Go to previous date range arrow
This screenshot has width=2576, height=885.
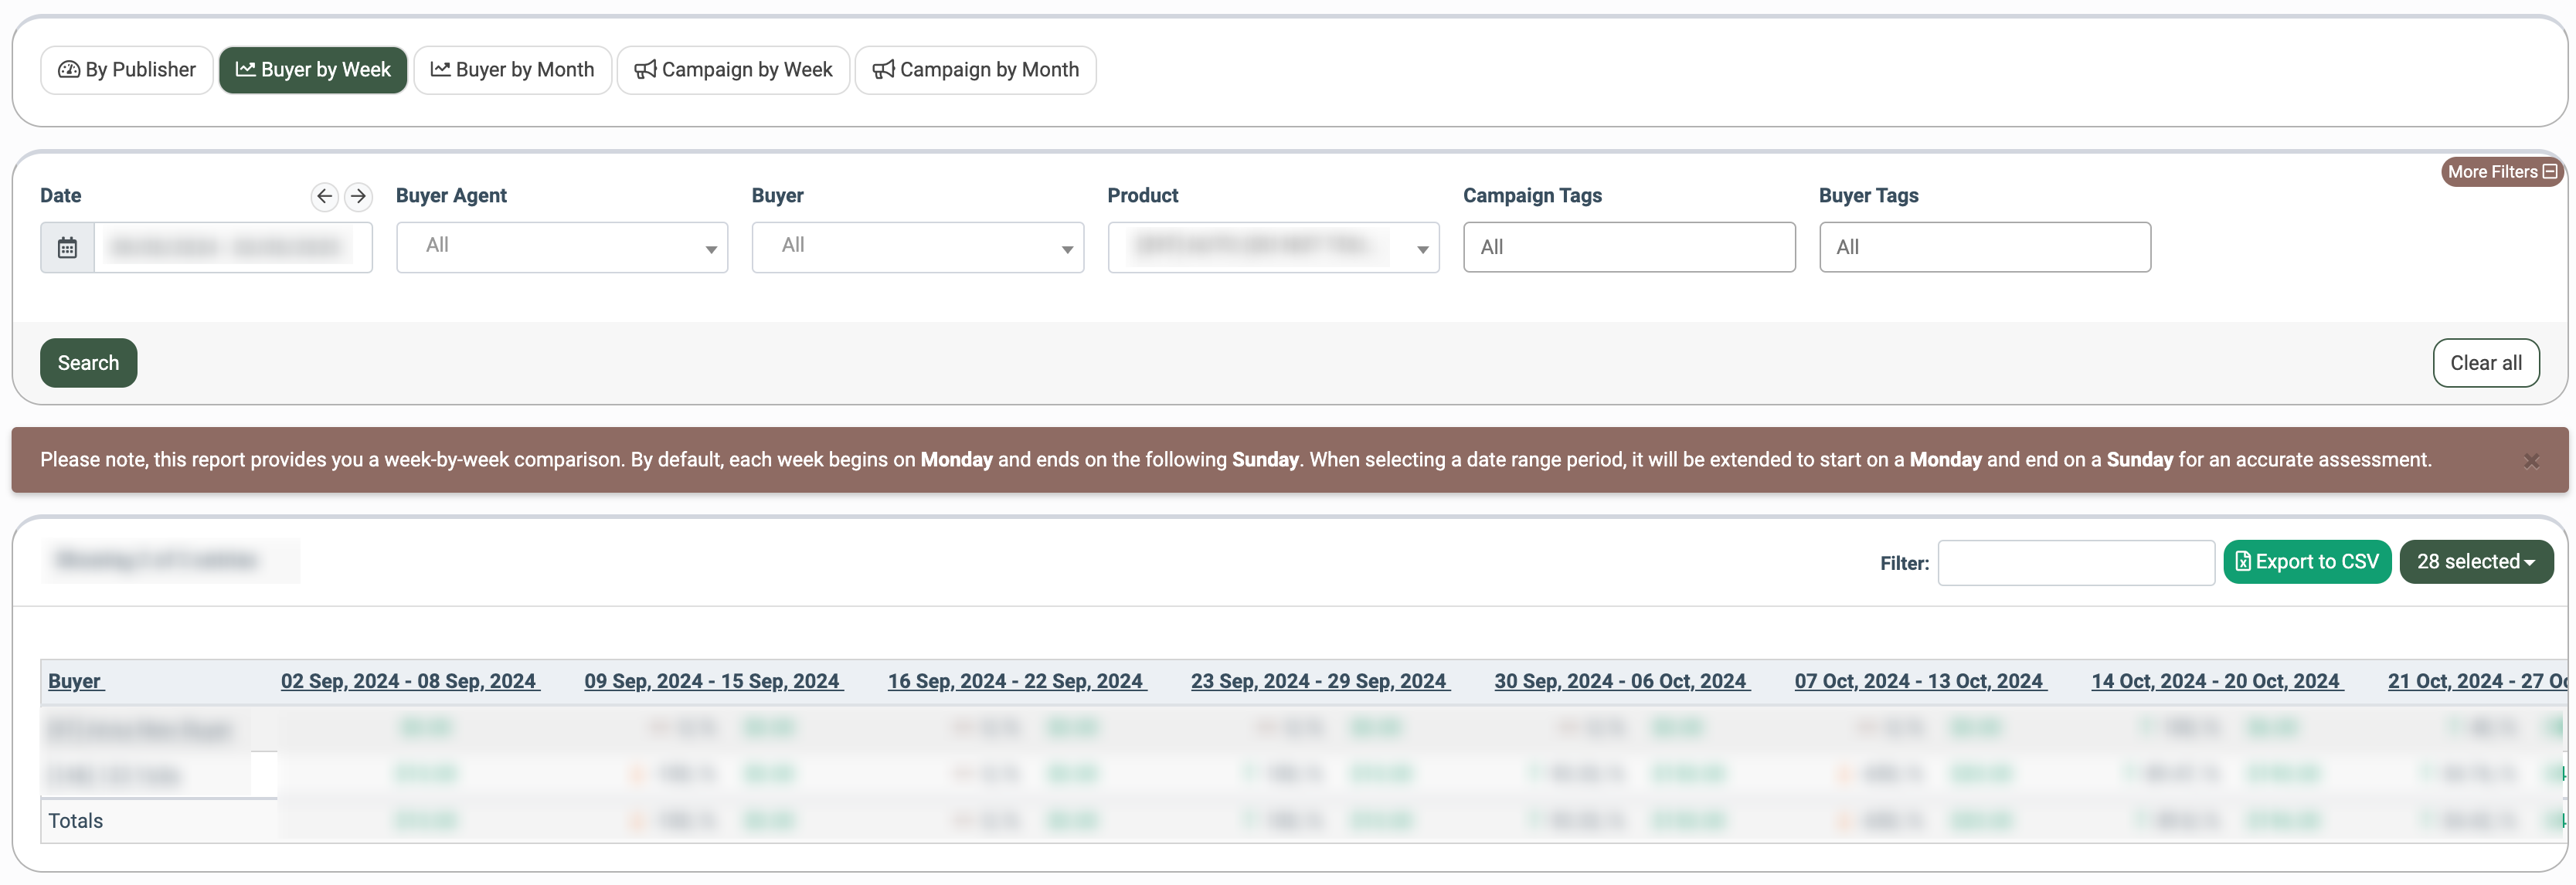click(324, 196)
